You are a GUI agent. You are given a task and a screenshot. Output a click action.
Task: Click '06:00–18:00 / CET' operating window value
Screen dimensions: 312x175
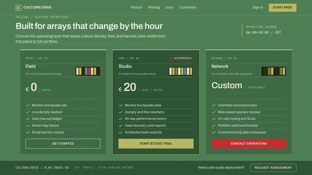coord(264,32)
